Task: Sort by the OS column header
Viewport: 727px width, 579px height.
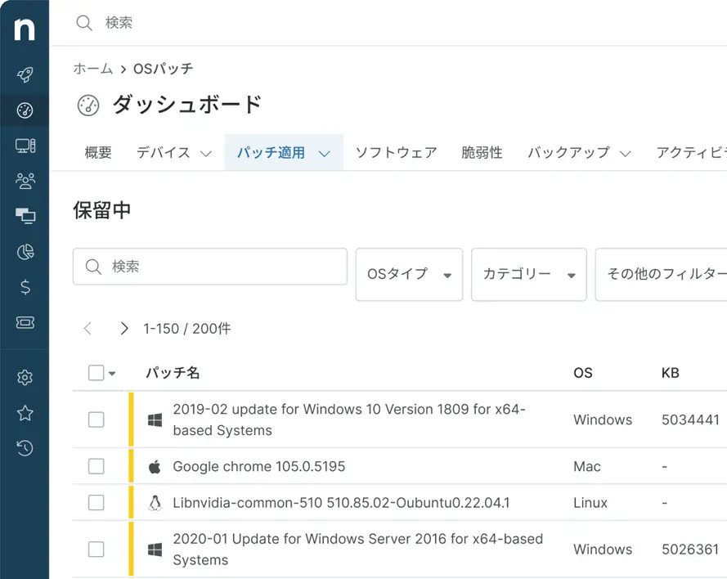Action: pos(583,373)
